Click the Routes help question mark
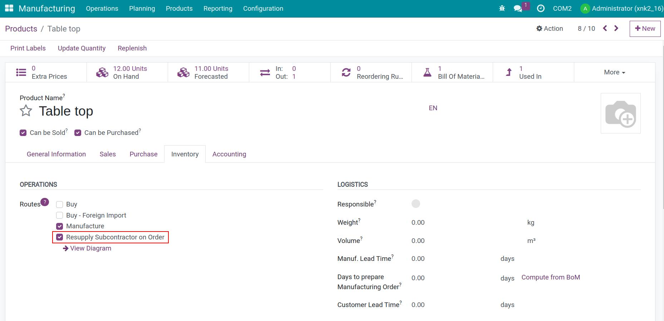 (45, 202)
